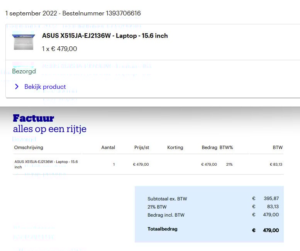Click the BTW amount '€ 83,13' in table row

pos(276,165)
